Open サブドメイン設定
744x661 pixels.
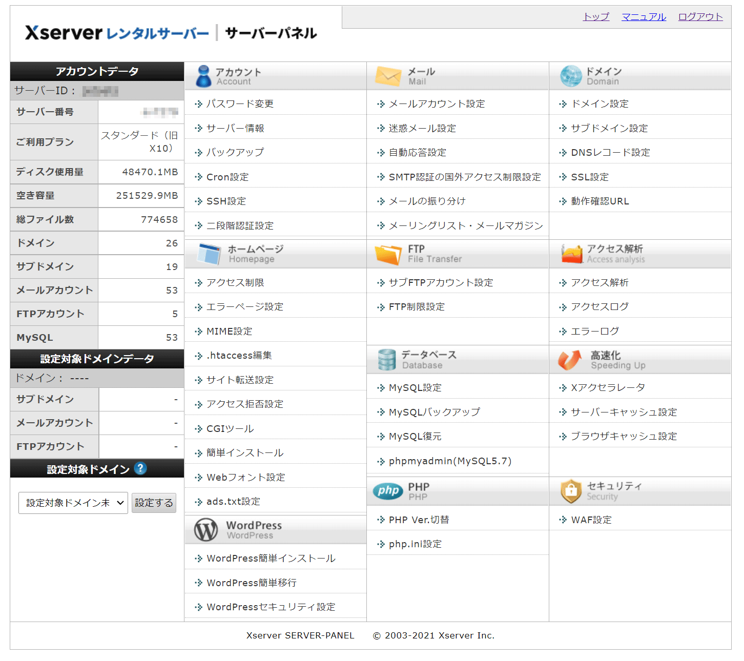[x=610, y=128]
